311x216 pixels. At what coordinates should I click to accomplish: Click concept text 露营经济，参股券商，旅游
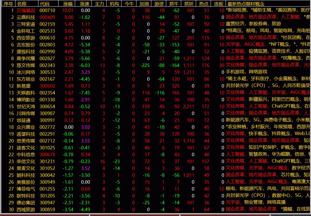click(253, 24)
